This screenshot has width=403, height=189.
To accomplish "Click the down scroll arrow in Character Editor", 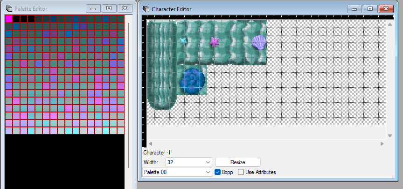I will tap(389, 136).
